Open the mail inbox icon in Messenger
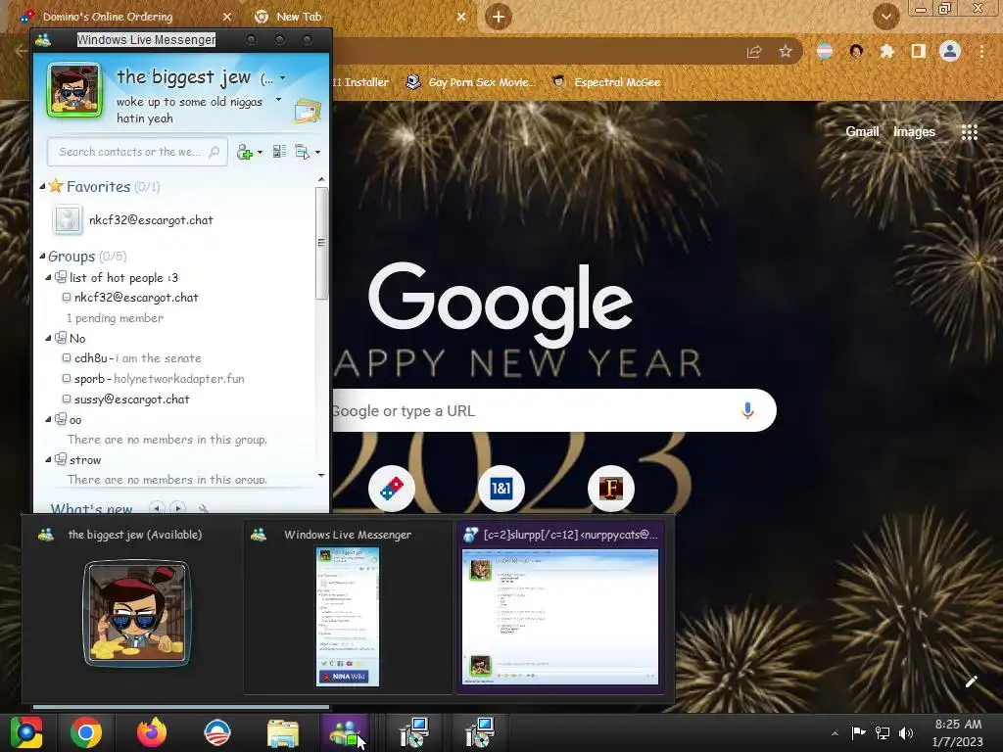This screenshot has width=1003, height=752. [x=308, y=111]
